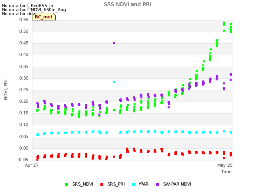The image size is (256, 192).
Task: Click the 0.35 y-axis tick label
Action: point(24,67)
